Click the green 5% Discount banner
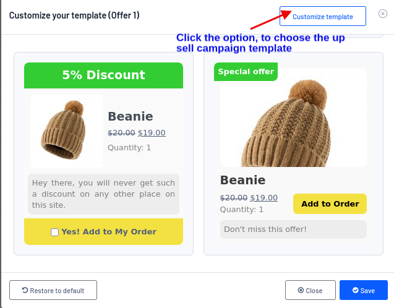The height and width of the screenshot is (308, 394). 103,75
